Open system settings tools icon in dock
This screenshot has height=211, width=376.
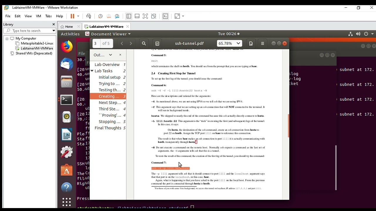point(67,152)
